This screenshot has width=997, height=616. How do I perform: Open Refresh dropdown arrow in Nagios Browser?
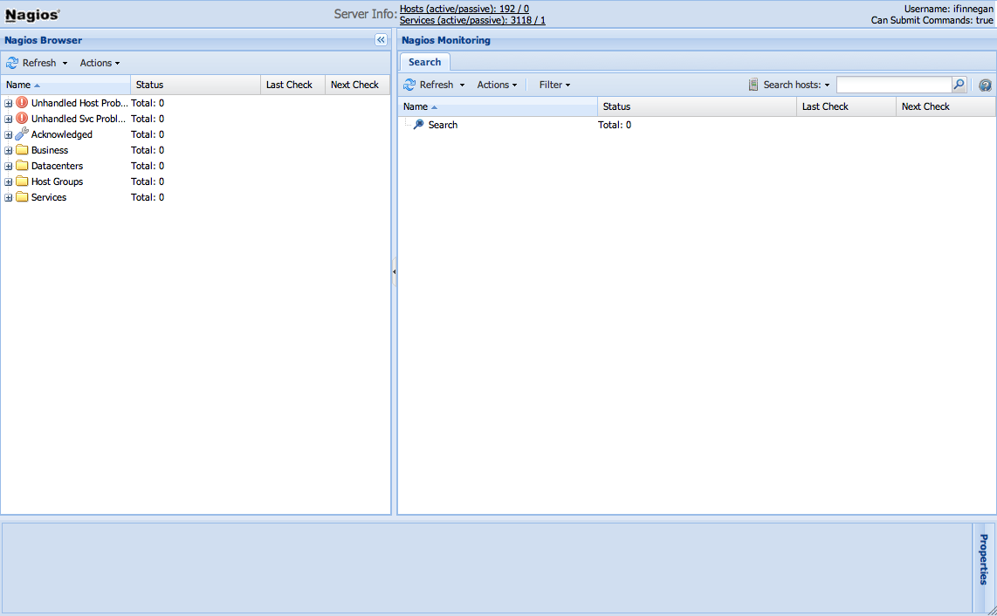[65, 64]
